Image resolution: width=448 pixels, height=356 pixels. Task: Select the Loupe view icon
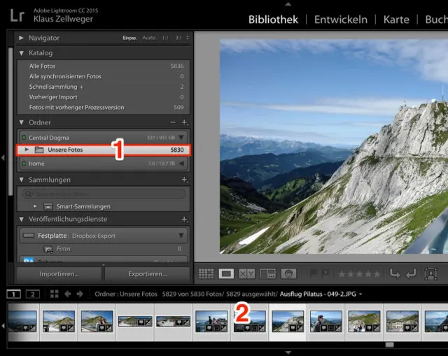(x=226, y=274)
